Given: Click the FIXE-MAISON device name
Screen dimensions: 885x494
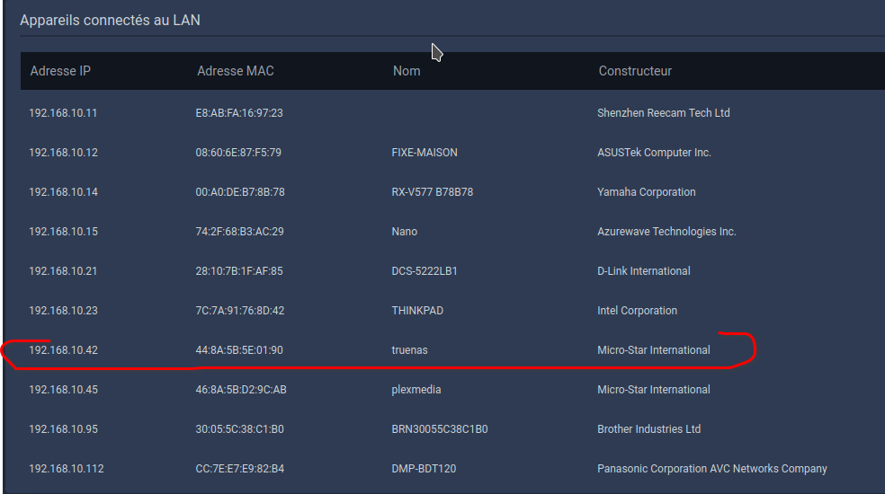Looking at the screenshot, I should [425, 153].
